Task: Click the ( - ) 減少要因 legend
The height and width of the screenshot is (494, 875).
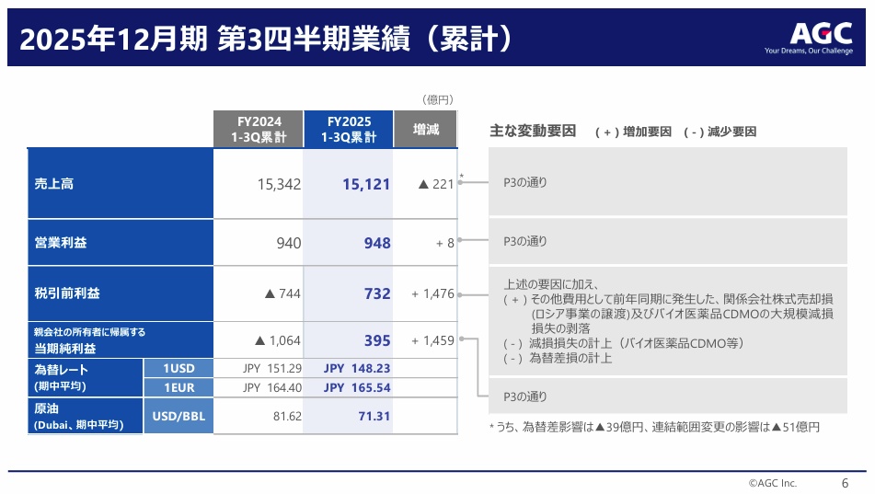Action: point(720,132)
